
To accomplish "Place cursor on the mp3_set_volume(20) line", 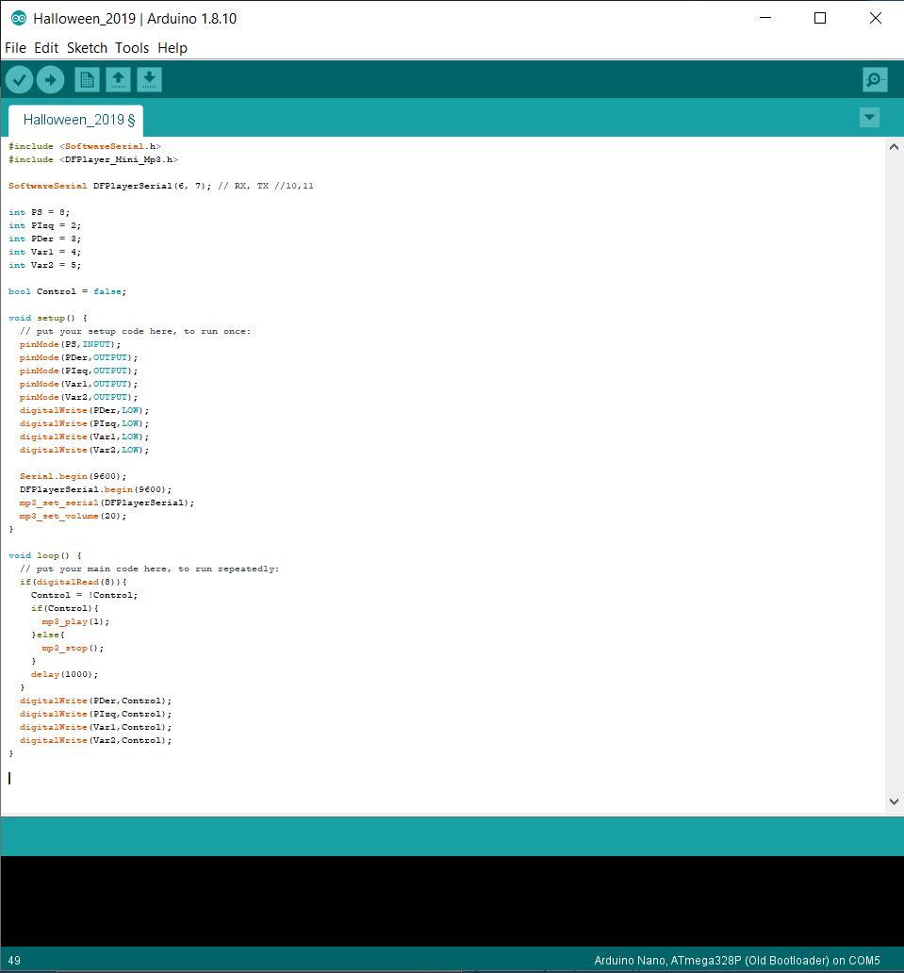I will tap(73, 516).
